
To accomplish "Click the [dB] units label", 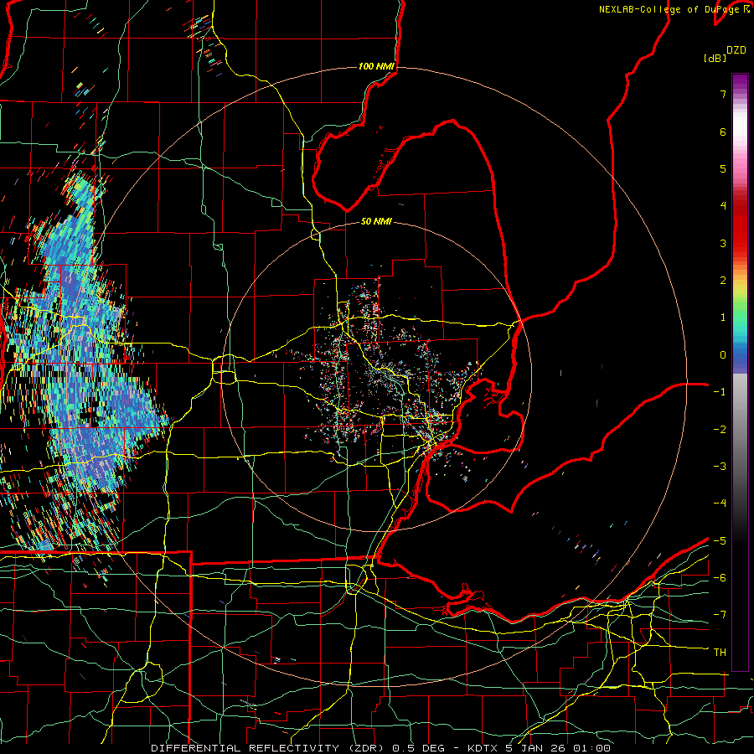I will (x=715, y=58).
